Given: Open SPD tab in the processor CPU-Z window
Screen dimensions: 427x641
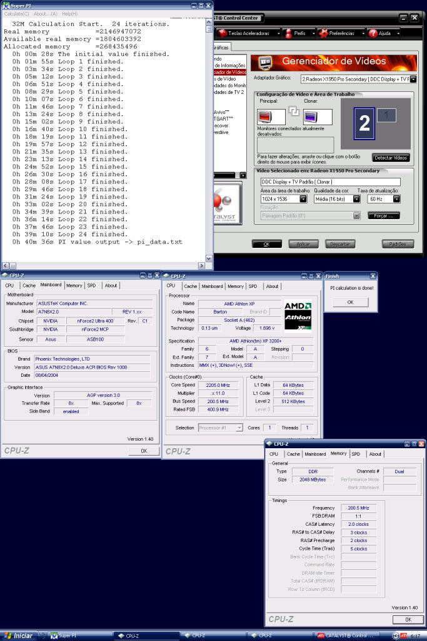Looking at the screenshot, I should [253, 286].
